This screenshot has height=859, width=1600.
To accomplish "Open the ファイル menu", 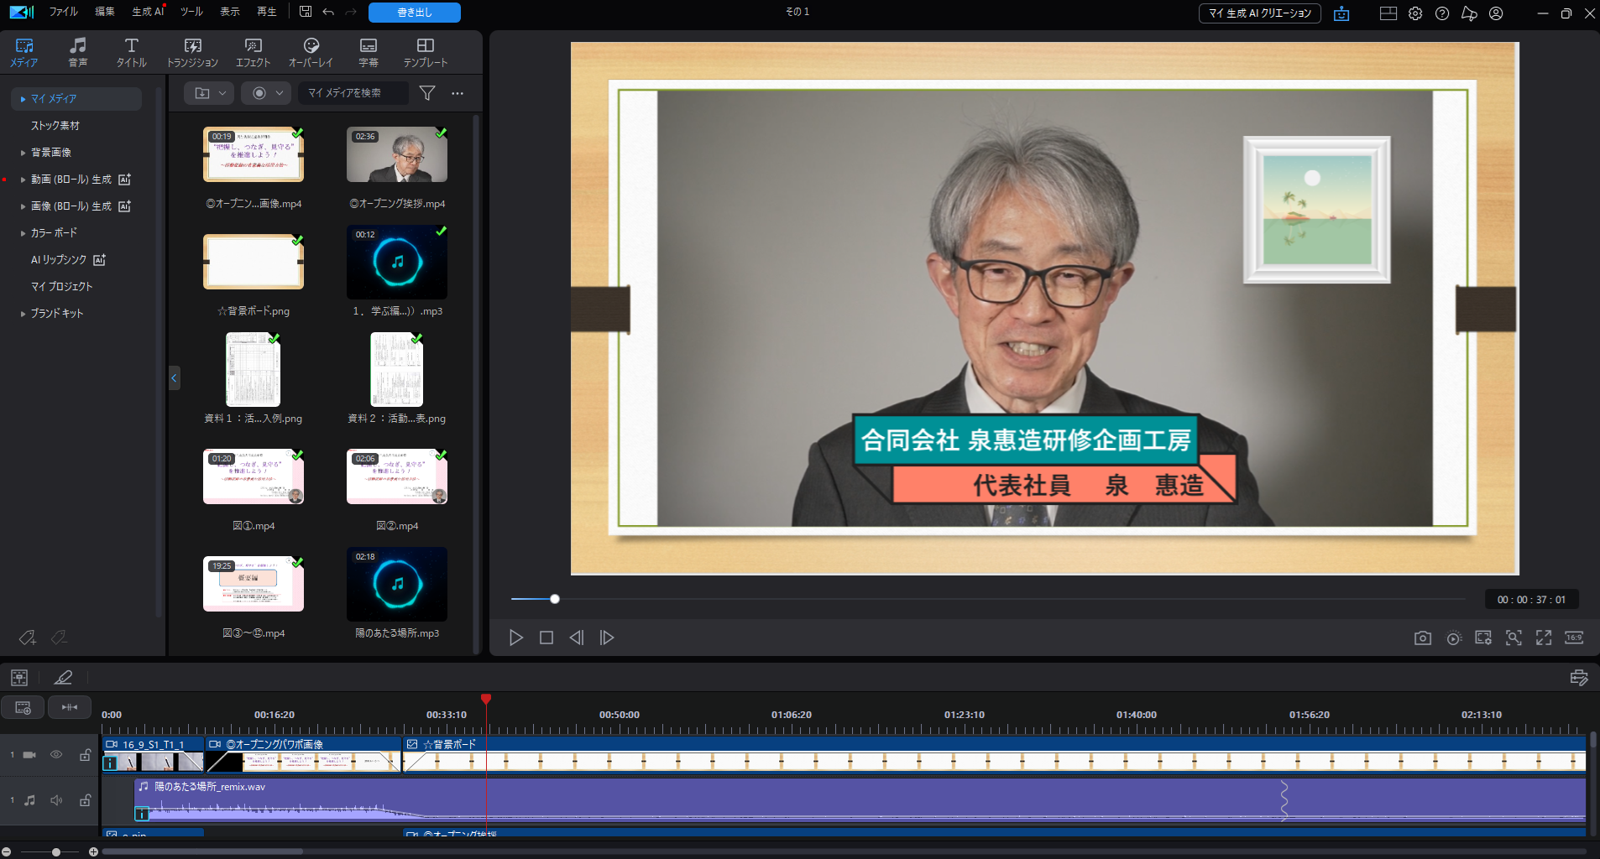I will click(63, 12).
